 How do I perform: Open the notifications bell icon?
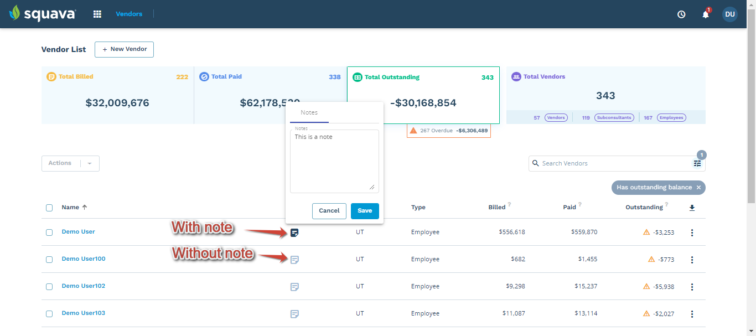pyautogui.click(x=706, y=14)
